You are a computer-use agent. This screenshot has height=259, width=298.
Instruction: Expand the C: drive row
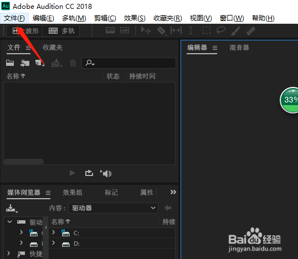point(54,232)
